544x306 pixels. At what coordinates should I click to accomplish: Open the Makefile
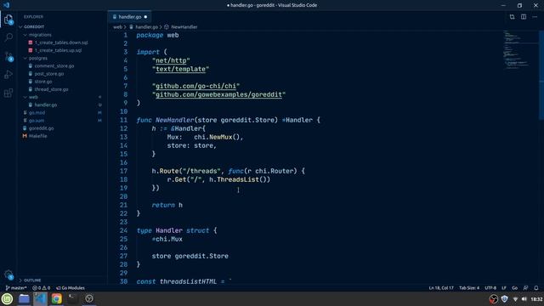(x=37, y=136)
